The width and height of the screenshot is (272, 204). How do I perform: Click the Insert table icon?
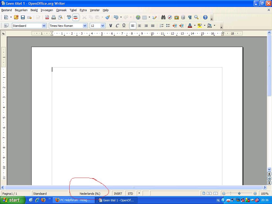tap(144, 17)
